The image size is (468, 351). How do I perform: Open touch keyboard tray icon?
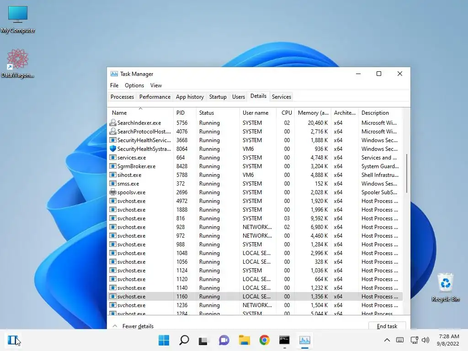point(400,340)
